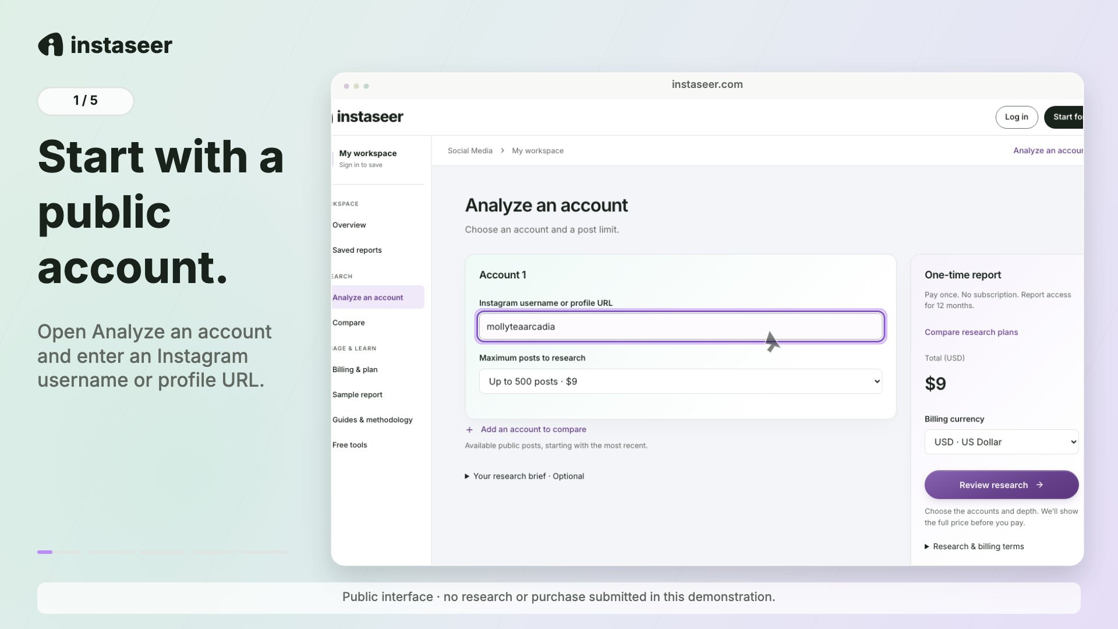The width and height of the screenshot is (1118, 629).
Task: Click the Instagram username input field
Action: point(680,327)
